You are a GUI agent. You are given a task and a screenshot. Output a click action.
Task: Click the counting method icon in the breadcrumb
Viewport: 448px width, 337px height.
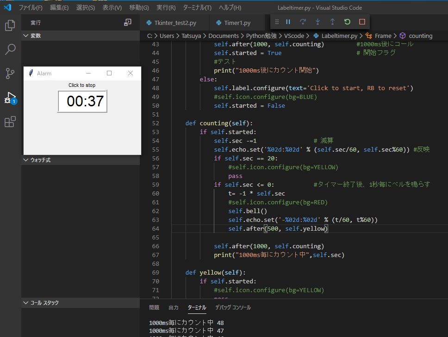(x=403, y=36)
